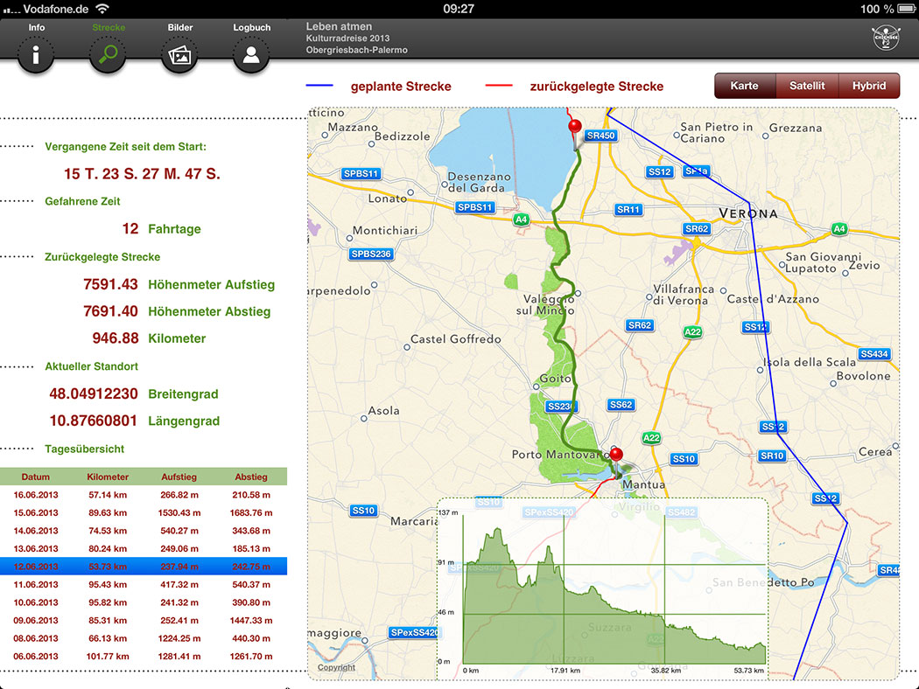
Task: Tap the red pin at Lake Garda
Action: [575, 128]
